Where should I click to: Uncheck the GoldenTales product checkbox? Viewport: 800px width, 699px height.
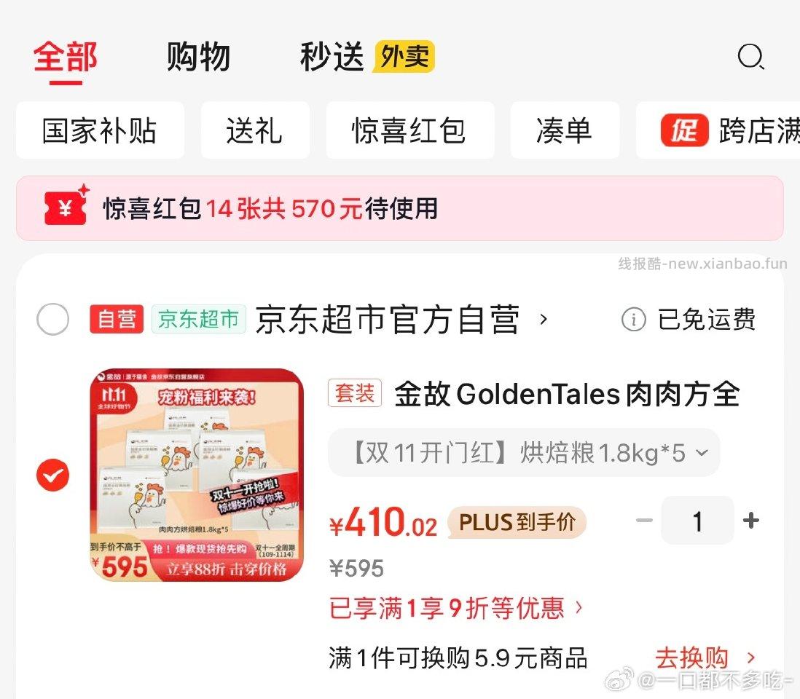point(53,475)
